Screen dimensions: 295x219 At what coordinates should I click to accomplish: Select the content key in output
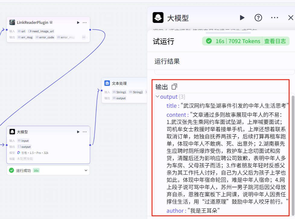176,115
